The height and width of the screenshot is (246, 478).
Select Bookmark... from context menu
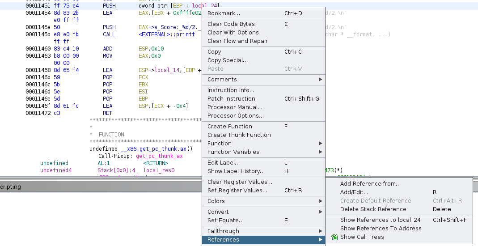[224, 13]
